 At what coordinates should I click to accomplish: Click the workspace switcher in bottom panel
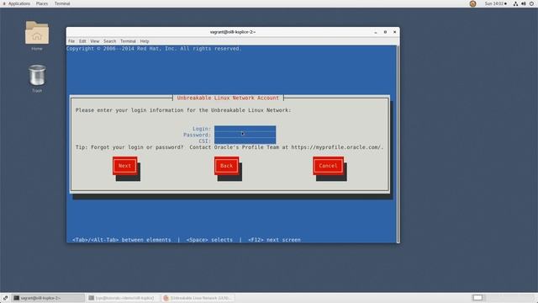477,297
